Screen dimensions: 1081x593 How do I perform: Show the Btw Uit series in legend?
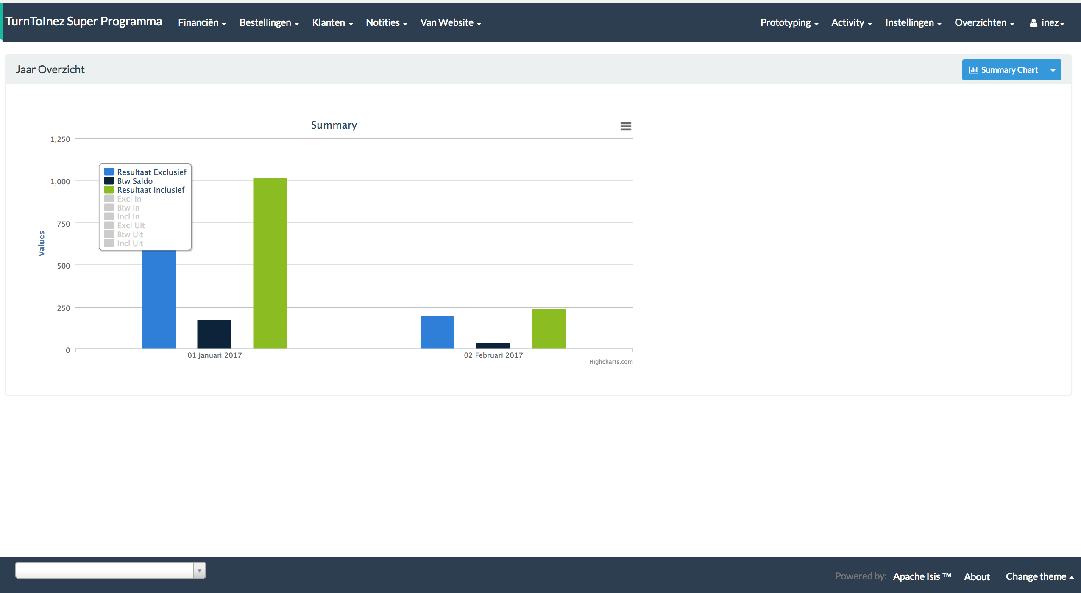130,234
